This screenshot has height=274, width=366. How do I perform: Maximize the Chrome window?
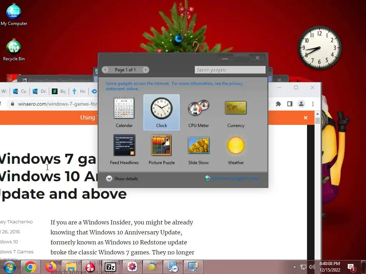click(x=296, y=87)
